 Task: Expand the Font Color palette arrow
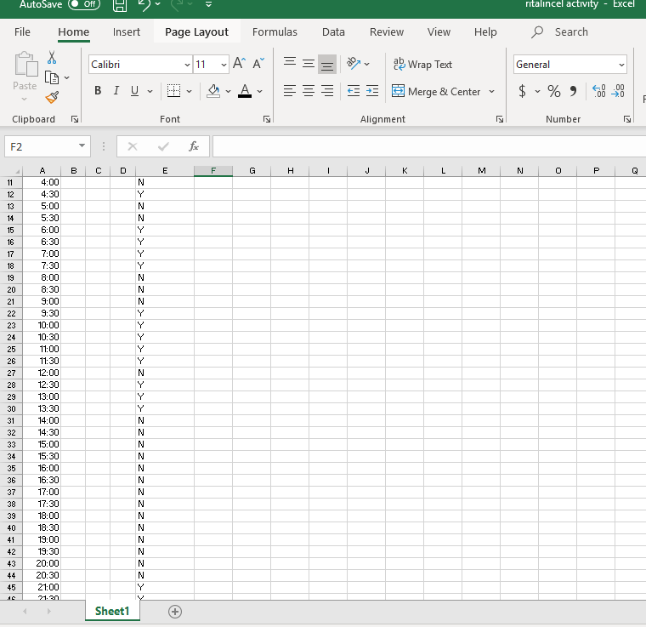tap(259, 91)
